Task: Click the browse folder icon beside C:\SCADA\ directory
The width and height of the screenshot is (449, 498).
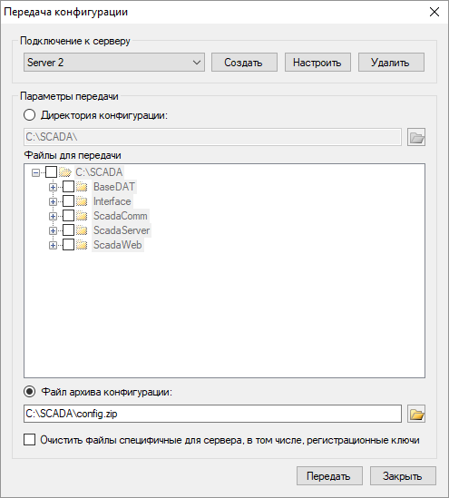Action: (416, 137)
